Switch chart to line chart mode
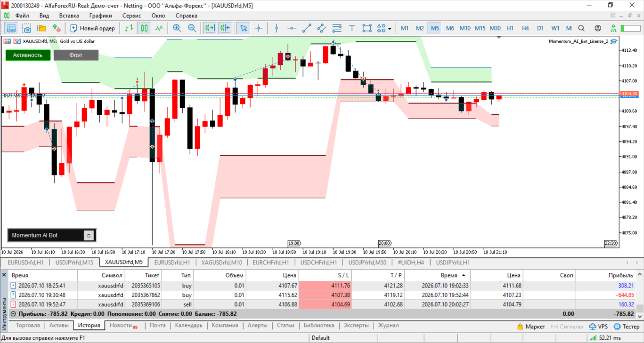The image size is (644, 343). (x=159, y=28)
